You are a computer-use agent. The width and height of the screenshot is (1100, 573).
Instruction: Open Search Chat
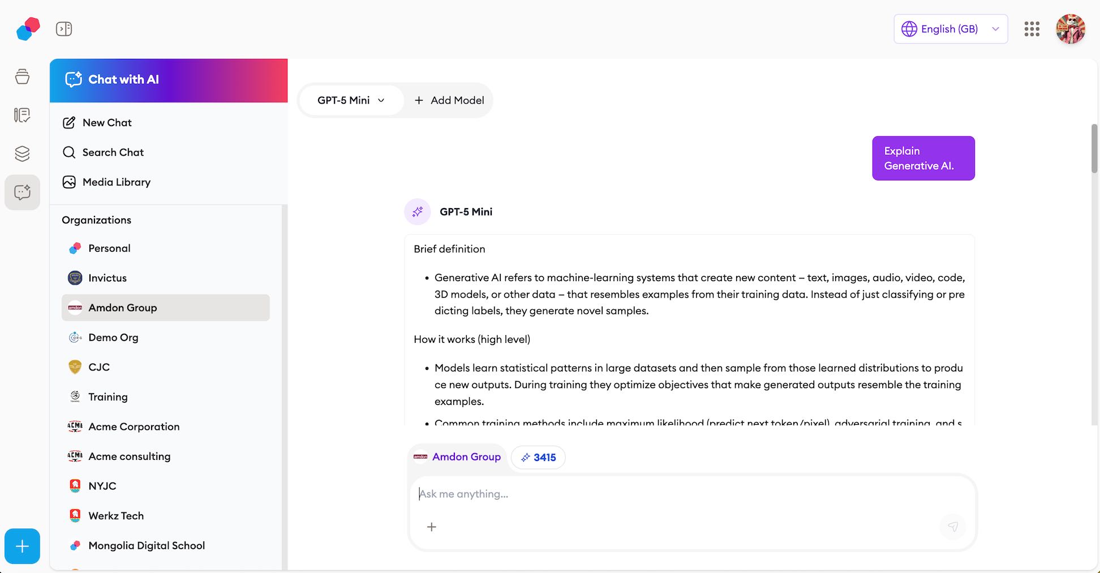click(x=113, y=152)
